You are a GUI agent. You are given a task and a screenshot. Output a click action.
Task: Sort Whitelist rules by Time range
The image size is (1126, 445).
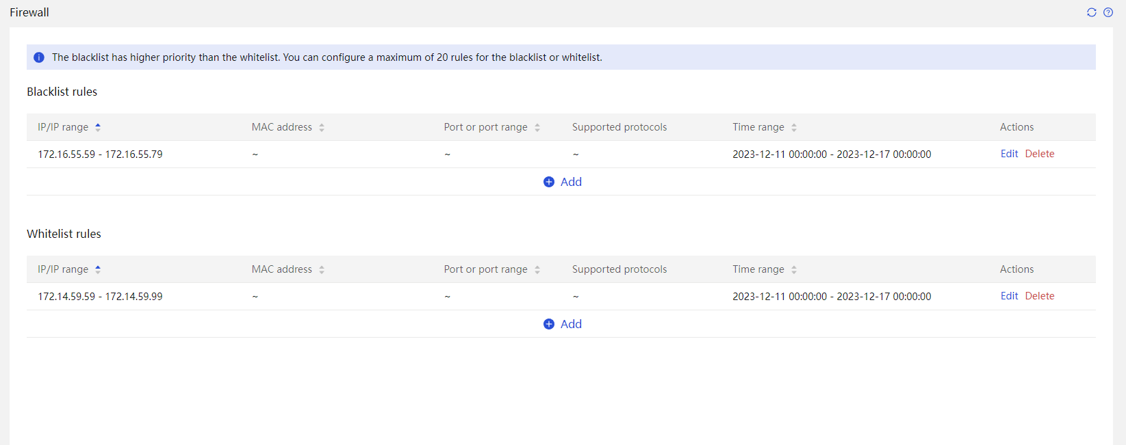(794, 269)
